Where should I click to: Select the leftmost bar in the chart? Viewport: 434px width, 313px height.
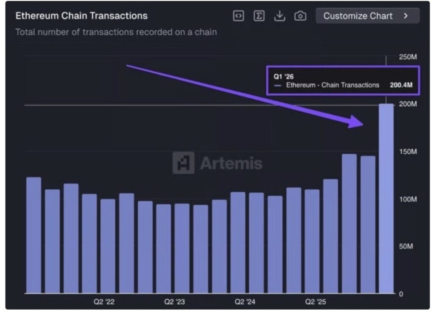click(33, 235)
